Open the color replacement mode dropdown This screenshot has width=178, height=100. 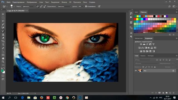tap(28, 7)
